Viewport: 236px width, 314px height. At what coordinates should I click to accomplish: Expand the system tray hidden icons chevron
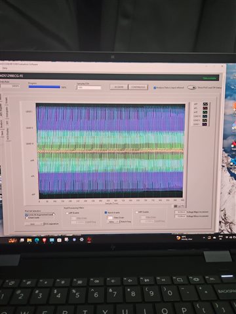pos(204,237)
